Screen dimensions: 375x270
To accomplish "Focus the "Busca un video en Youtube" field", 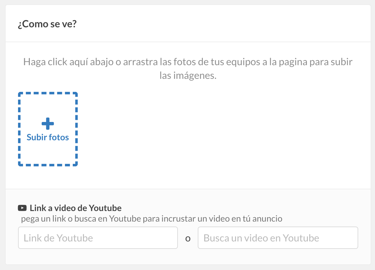I will coord(278,238).
